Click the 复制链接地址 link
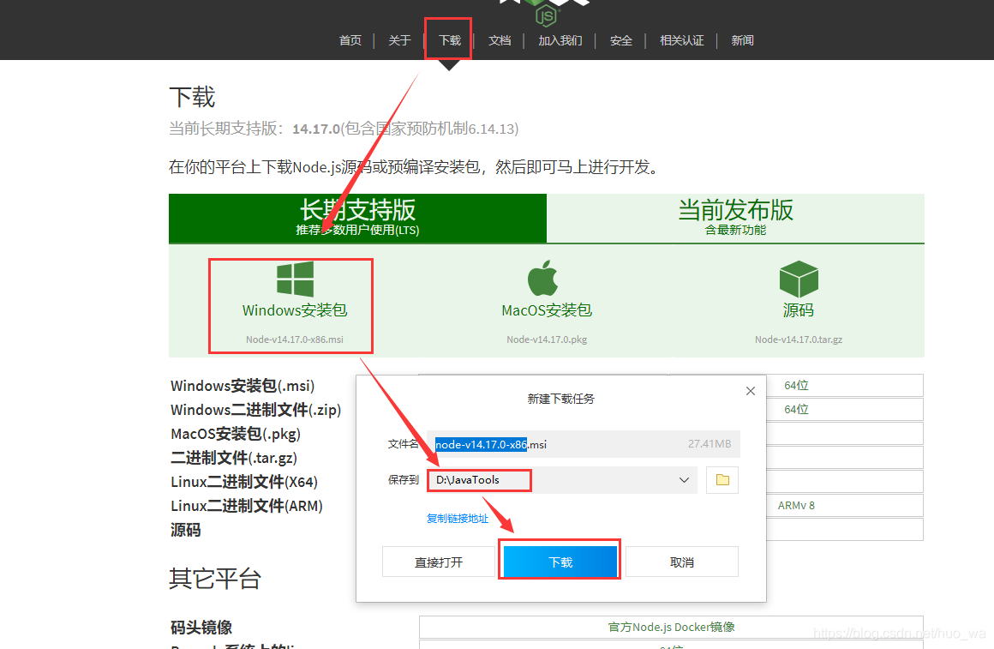Viewport: 994px width, 649px height. (458, 519)
